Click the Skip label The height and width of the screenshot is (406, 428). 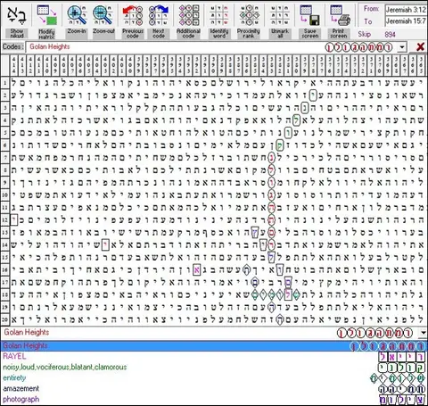[x=364, y=34]
